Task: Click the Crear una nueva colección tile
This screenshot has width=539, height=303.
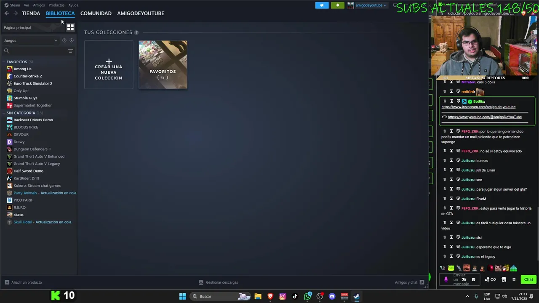Action: click(x=109, y=65)
